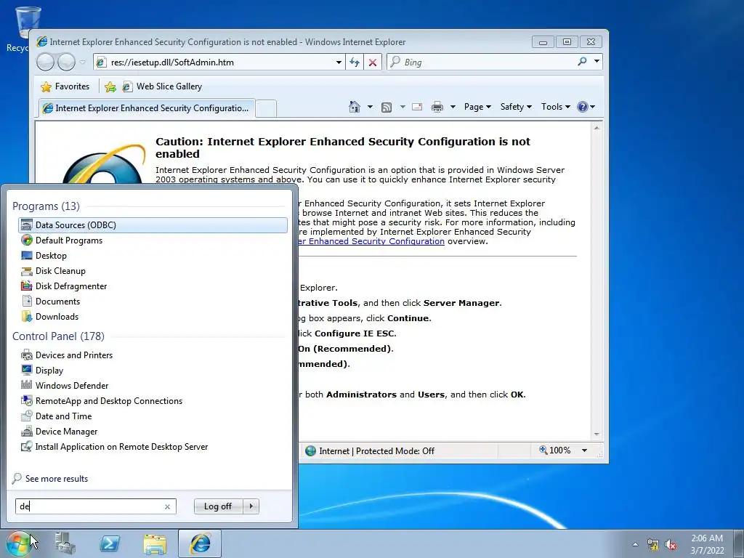The height and width of the screenshot is (558, 744).
Task: Click the muted volume speaker tray icon
Action: [x=671, y=545]
